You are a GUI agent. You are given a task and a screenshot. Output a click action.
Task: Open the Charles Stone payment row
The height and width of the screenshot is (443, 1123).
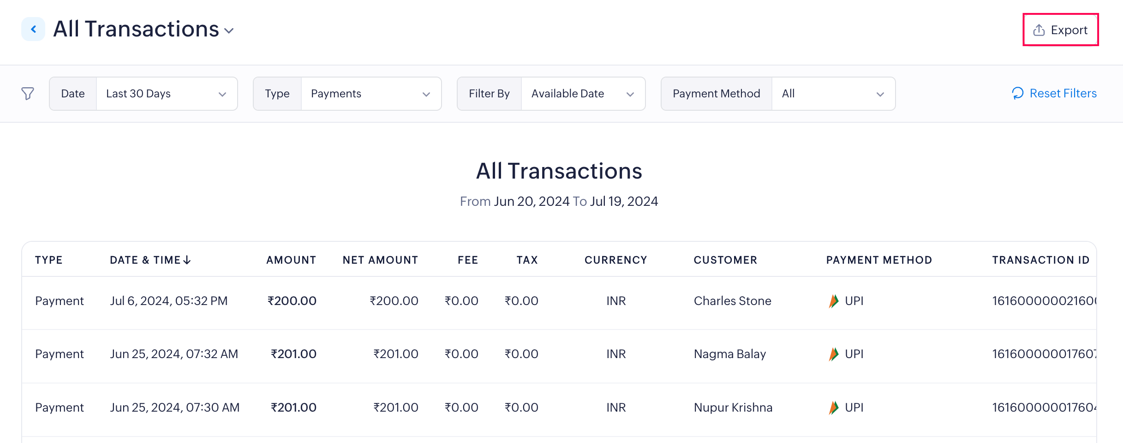(59, 301)
